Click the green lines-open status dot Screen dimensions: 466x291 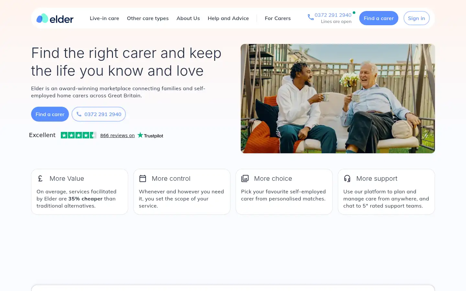[x=354, y=13]
